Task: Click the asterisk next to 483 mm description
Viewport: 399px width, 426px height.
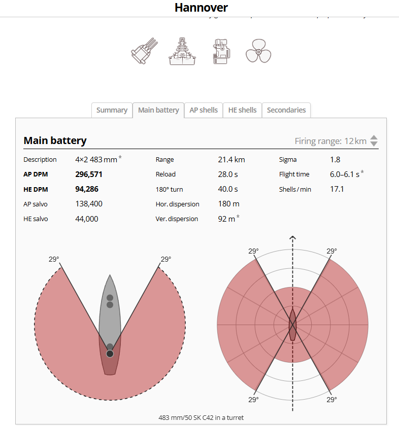Action: point(120,158)
